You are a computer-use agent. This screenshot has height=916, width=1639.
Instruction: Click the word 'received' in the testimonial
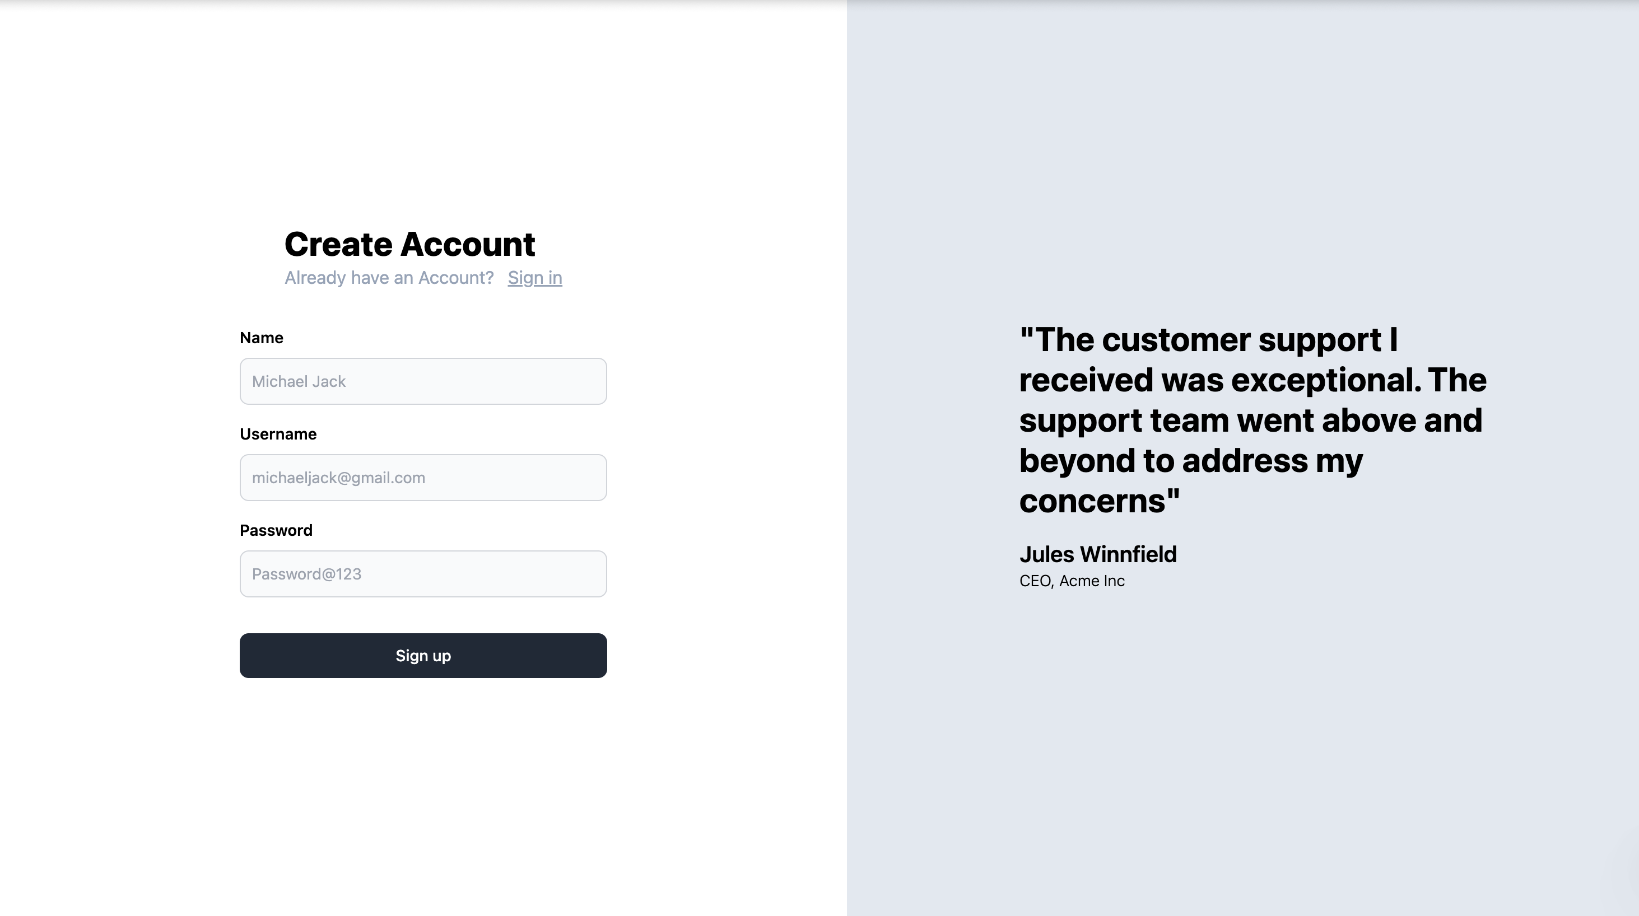pyautogui.click(x=1087, y=380)
